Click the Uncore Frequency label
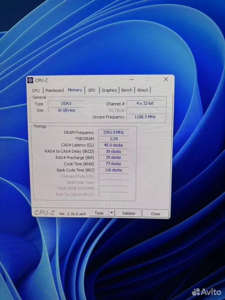 tap(108, 117)
